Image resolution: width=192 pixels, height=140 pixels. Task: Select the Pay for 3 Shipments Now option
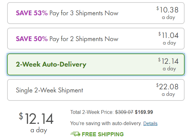(96, 13)
